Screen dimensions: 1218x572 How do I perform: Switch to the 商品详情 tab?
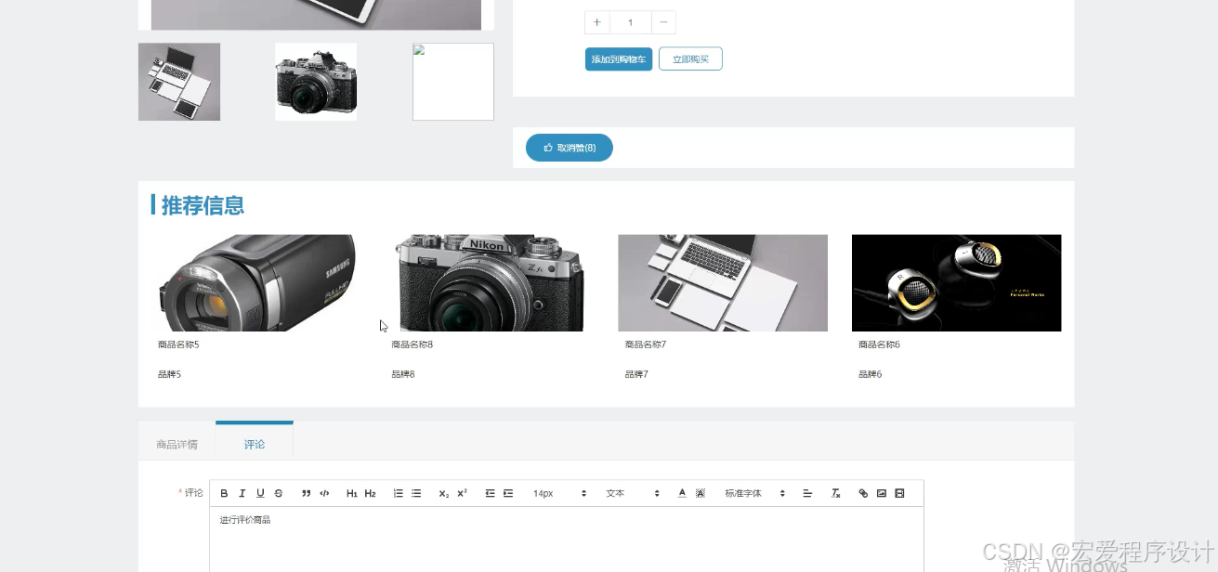(177, 444)
